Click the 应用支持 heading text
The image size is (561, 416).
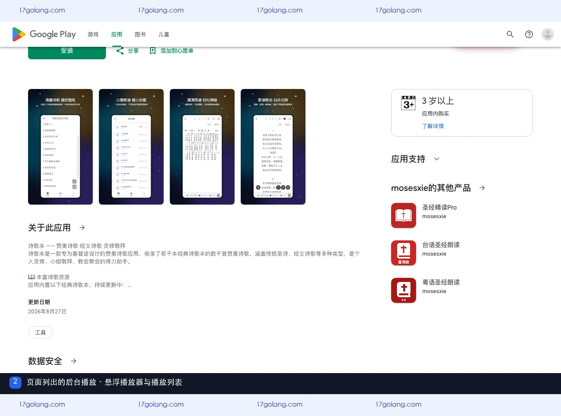pyautogui.click(x=408, y=159)
